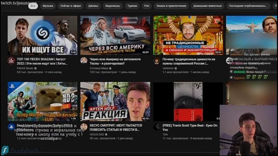Screen dimensions: 278x156
Task: Select the 'Сейчас в эфире' filter chip
Action: (70, 6)
